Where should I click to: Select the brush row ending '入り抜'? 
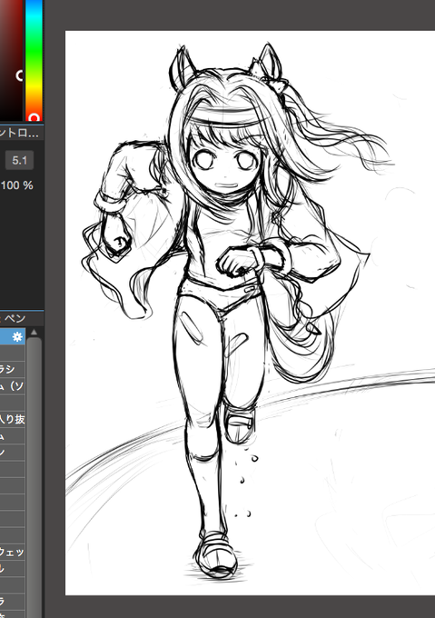click(x=13, y=419)
